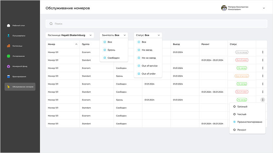Open three-dot actions menu in first row
This screenshot has width=273, height=153.
tap(263, 52)
